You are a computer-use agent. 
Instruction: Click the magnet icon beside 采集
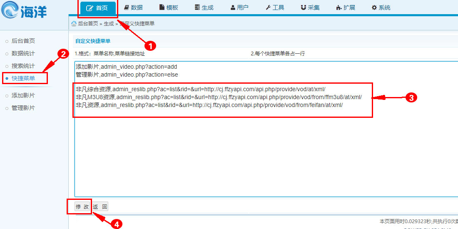tap(304, 7)
